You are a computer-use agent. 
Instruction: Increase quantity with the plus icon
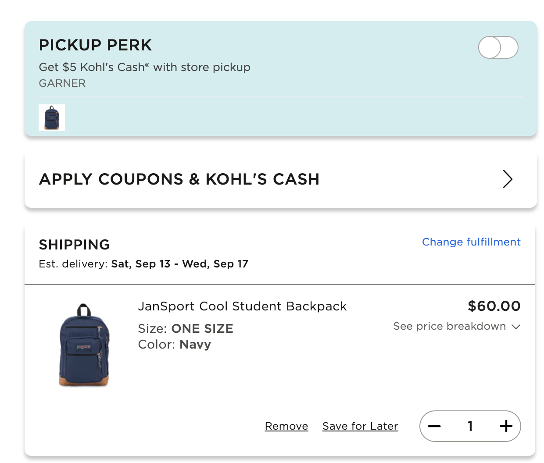pyautogui.click(x=506, y=426)
